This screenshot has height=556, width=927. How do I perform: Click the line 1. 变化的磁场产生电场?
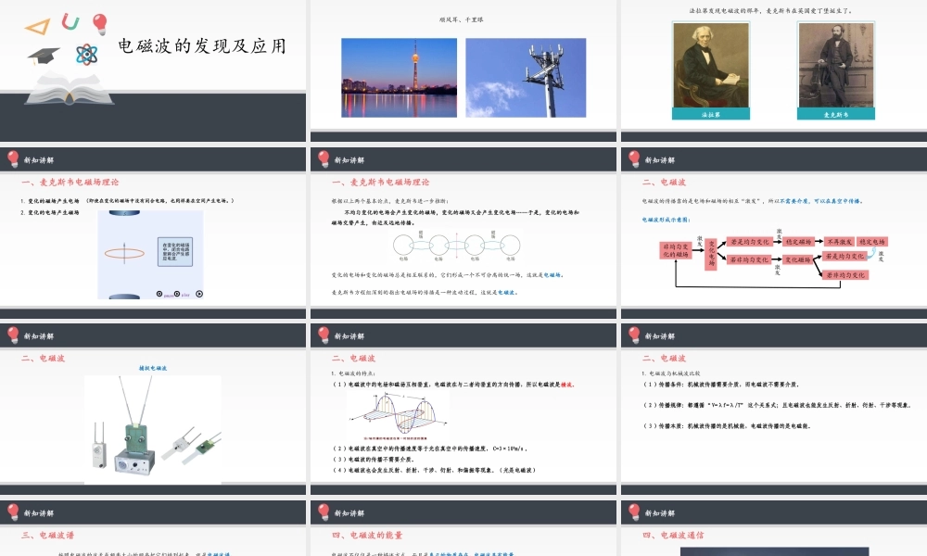[50, 201]
